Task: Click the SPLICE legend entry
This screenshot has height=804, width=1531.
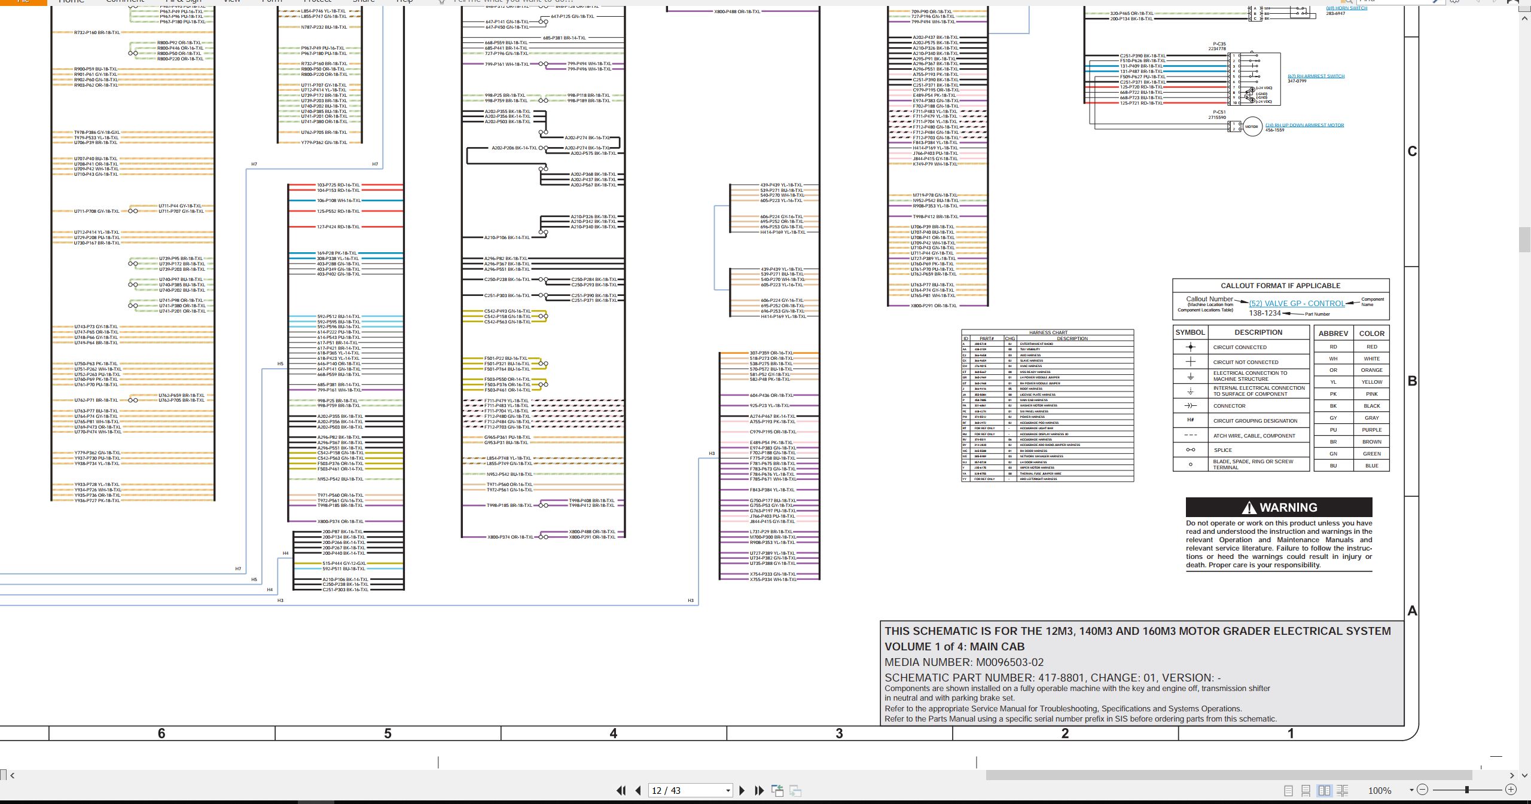Action: tap(1222, 450)
